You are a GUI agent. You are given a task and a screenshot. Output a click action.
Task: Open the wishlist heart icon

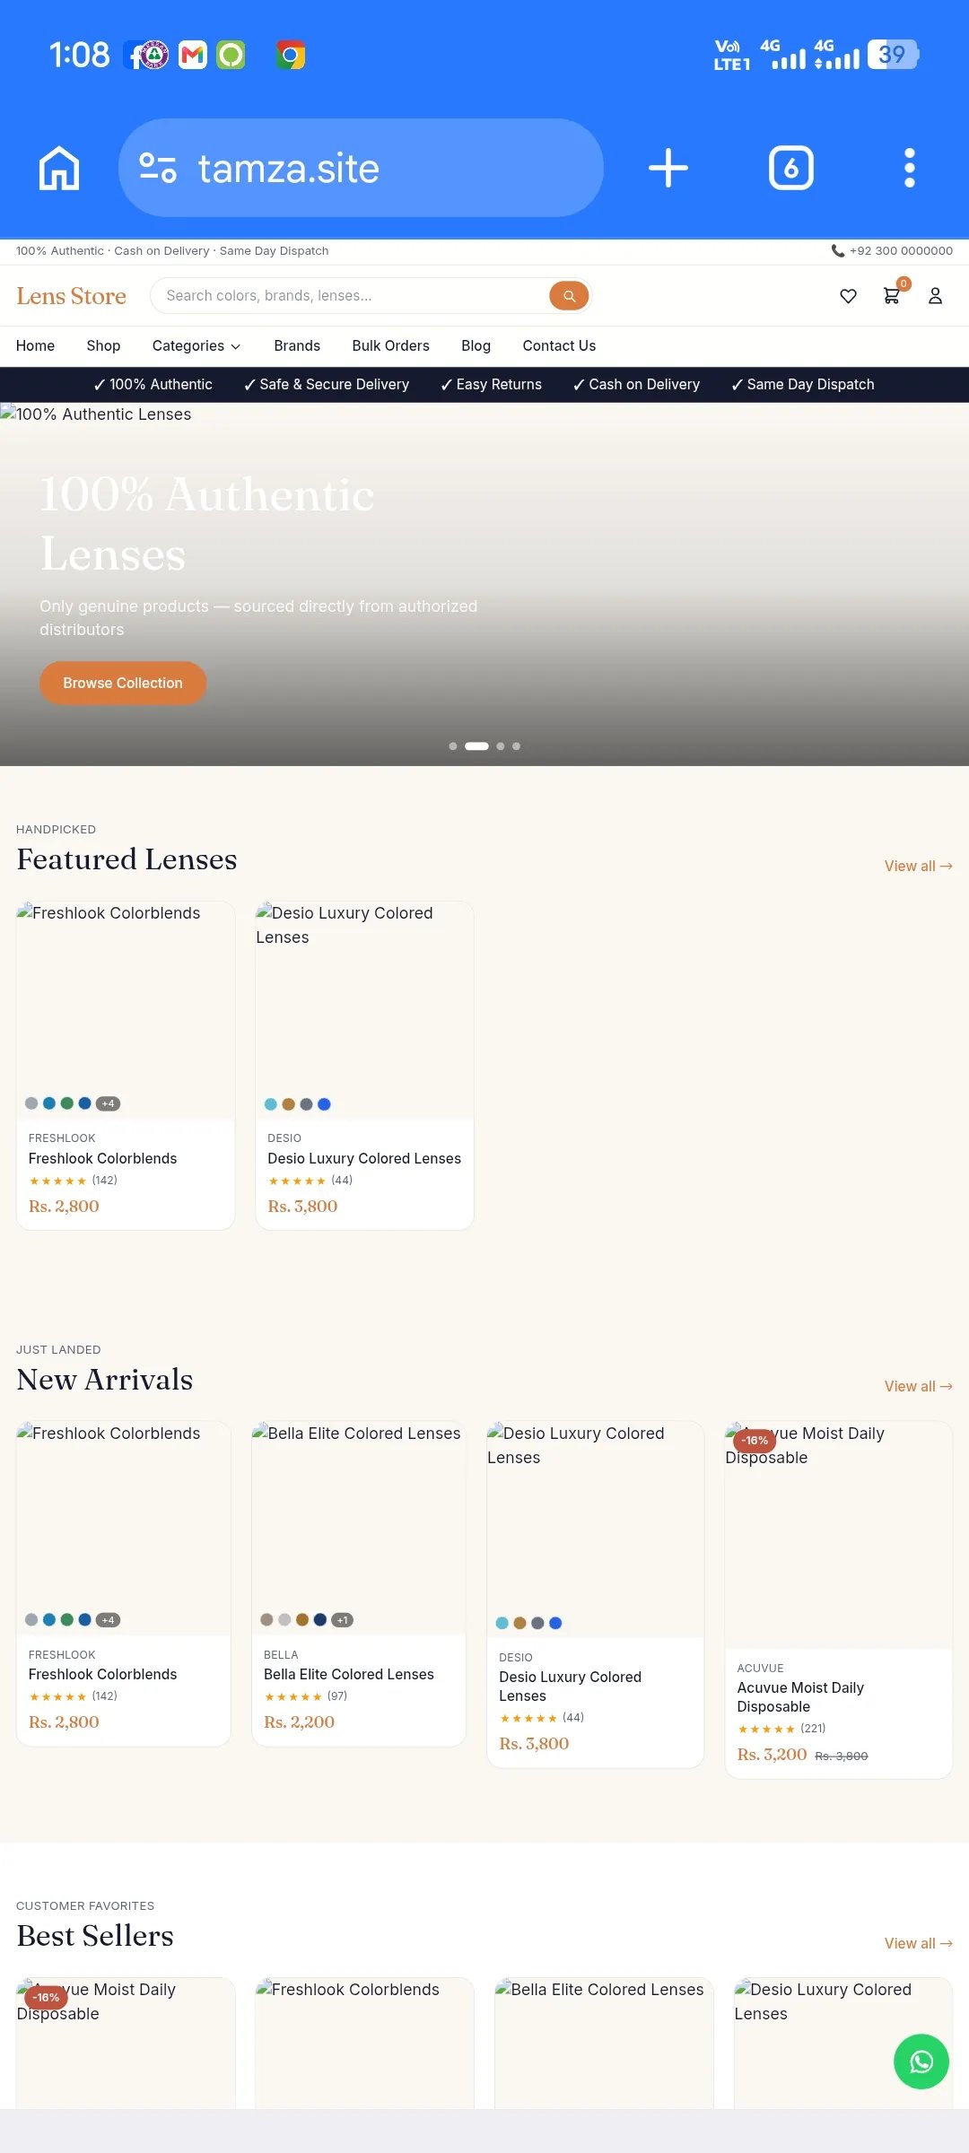coord(848,296)
